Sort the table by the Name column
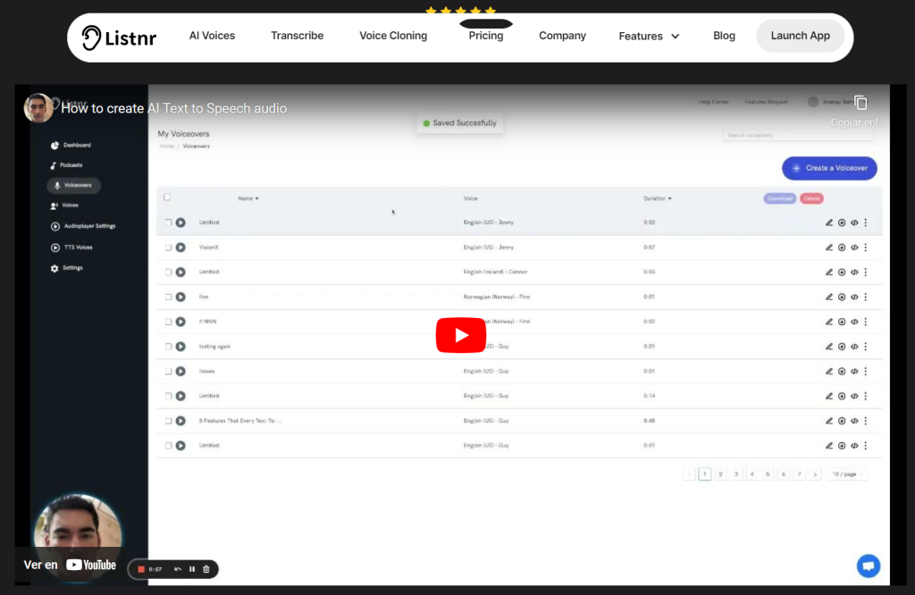 (x=248, y=198)
